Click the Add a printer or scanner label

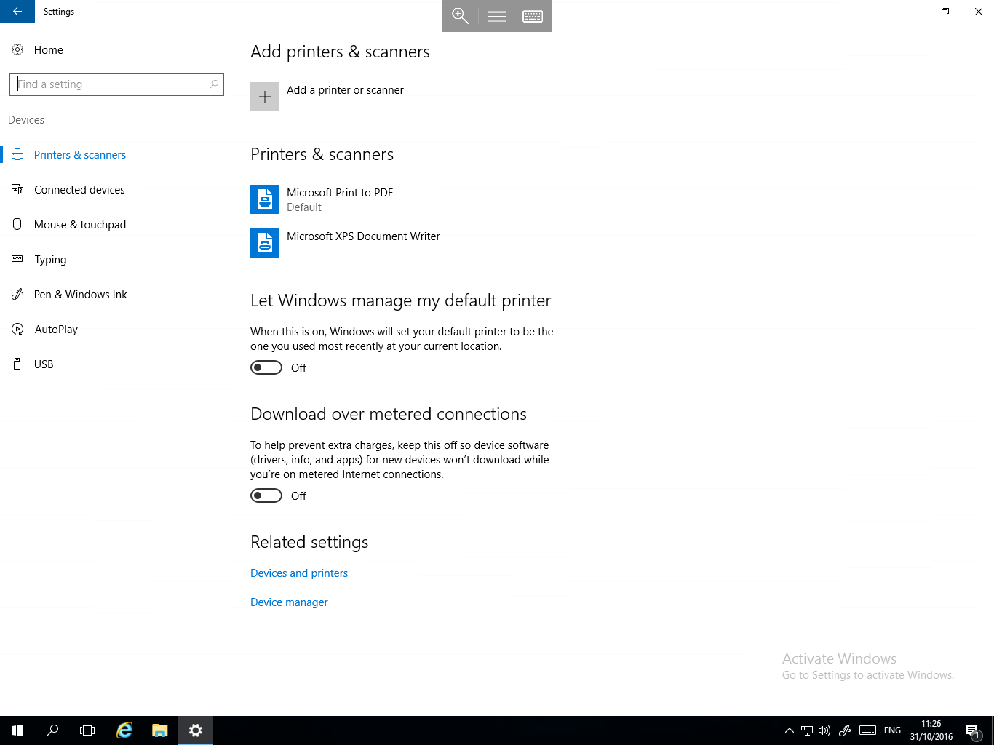345,90
